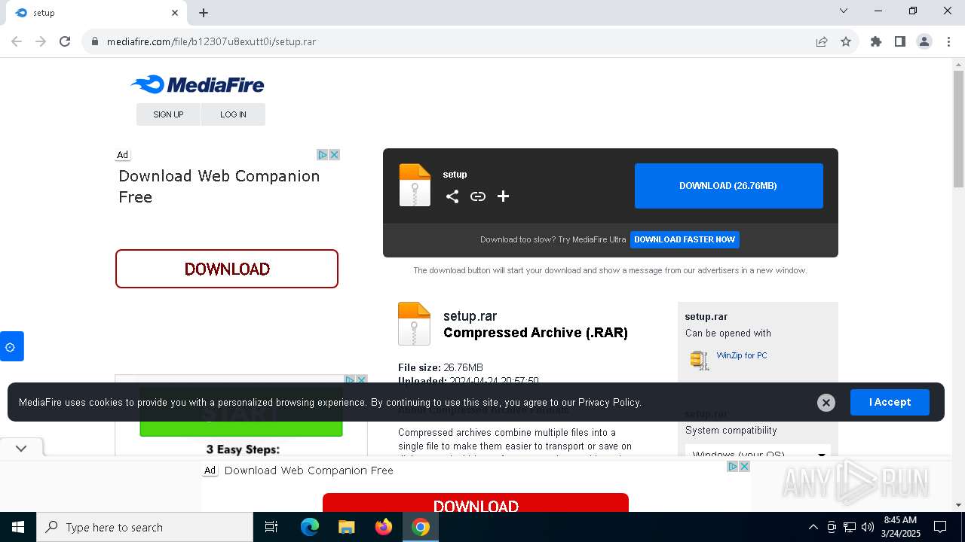Toggle Chrome side panel
This screenshot has height=542, width=965.
pos(900,41)
